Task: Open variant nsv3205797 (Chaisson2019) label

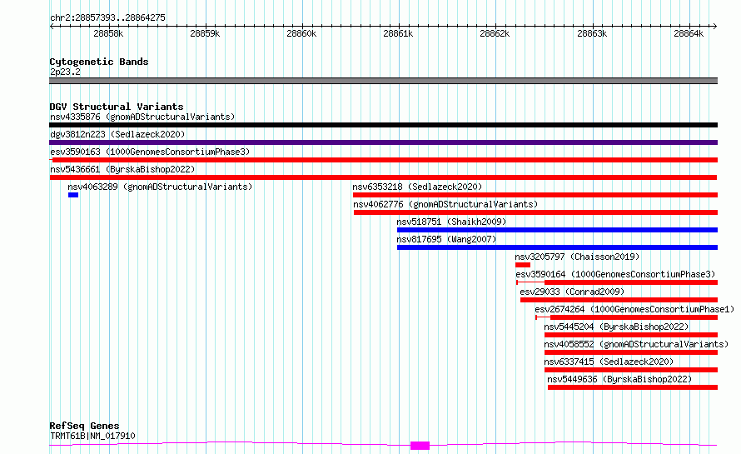Action: pyautogui.click(x=577, y=257)
